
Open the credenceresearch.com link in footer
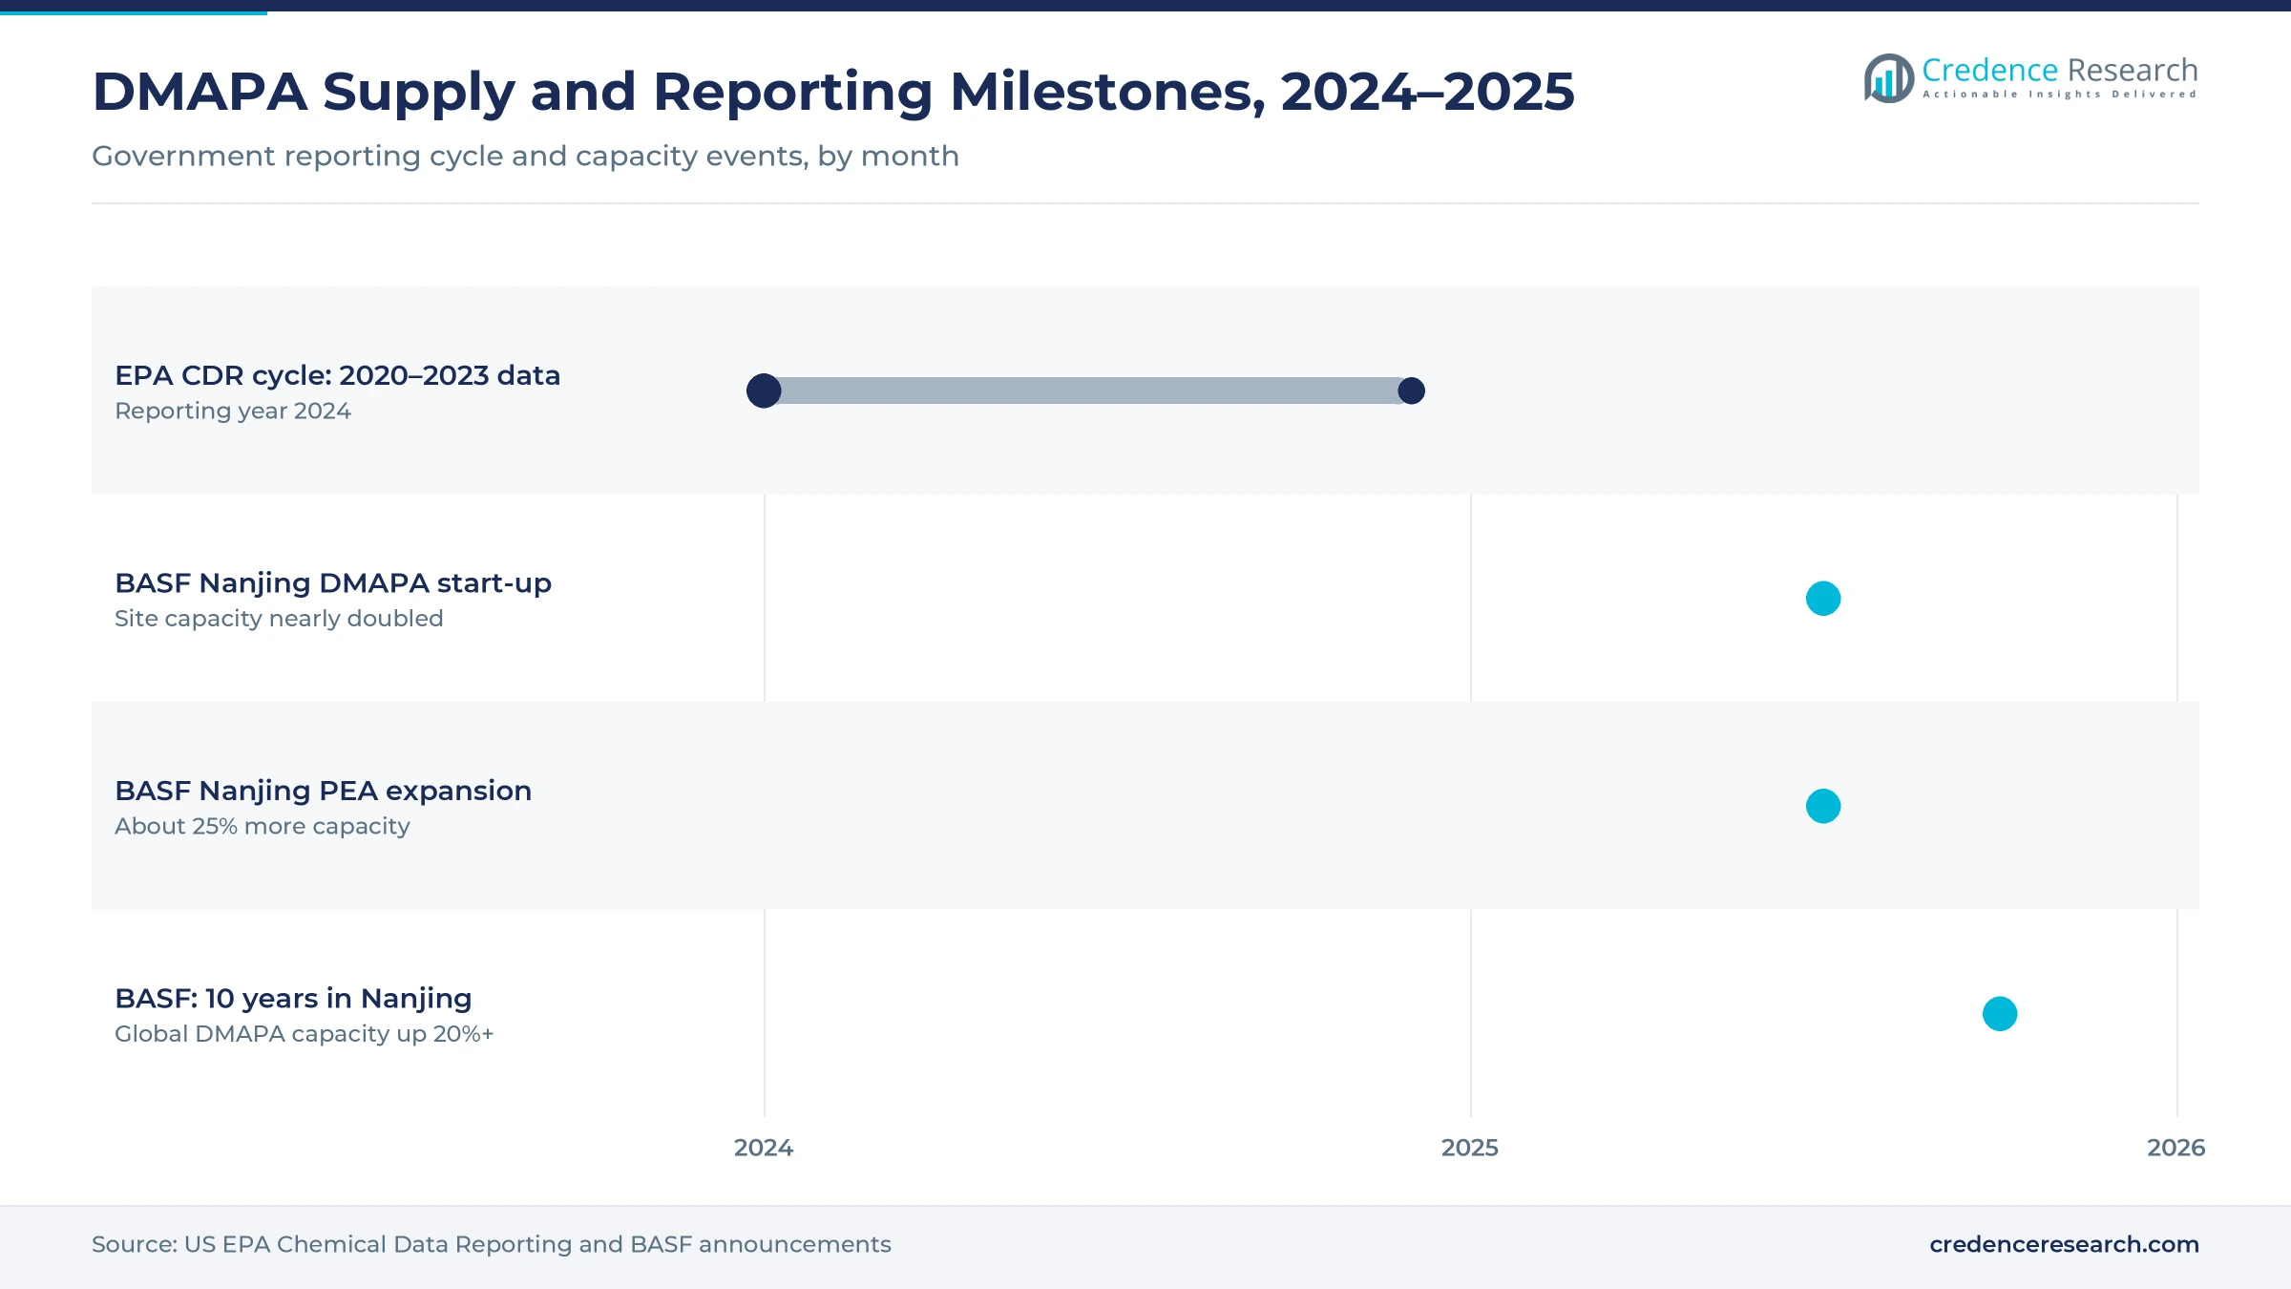(2064, 1244)
